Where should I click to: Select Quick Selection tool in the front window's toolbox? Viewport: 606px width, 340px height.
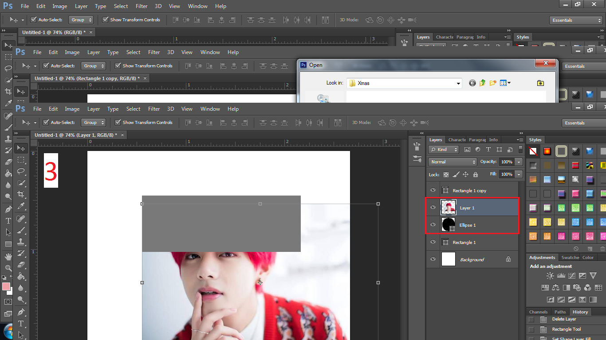(20, 182)
